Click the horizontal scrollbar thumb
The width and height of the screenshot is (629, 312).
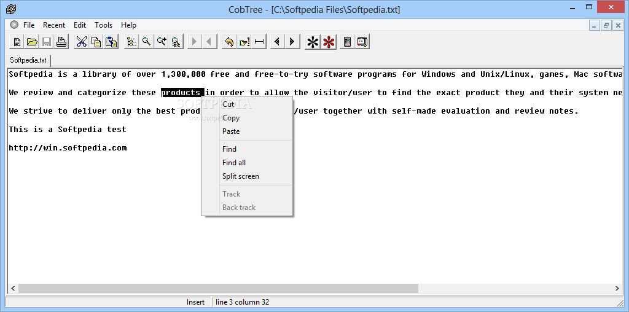click(x=218, y=288)
